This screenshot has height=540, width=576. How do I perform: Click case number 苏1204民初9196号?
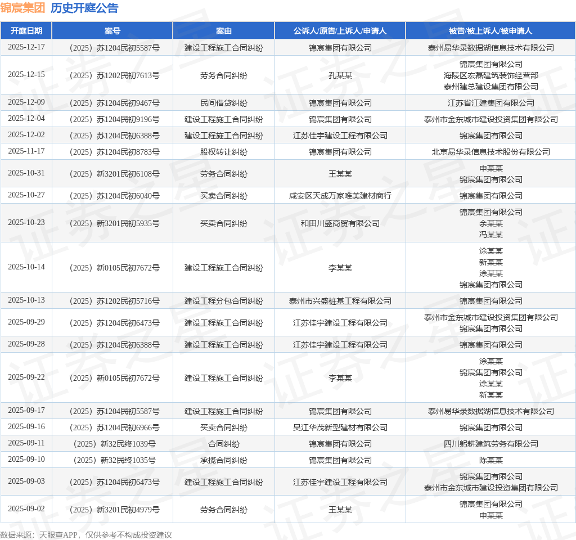[x=115, y=119]
